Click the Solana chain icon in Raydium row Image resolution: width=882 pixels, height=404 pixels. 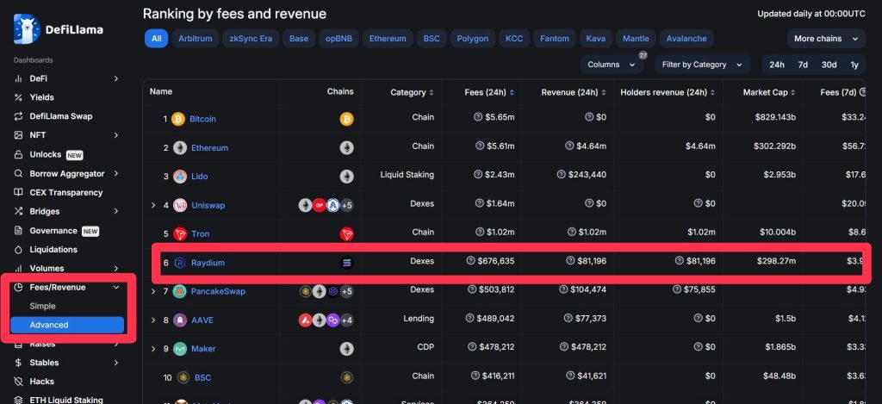(346, 263)
